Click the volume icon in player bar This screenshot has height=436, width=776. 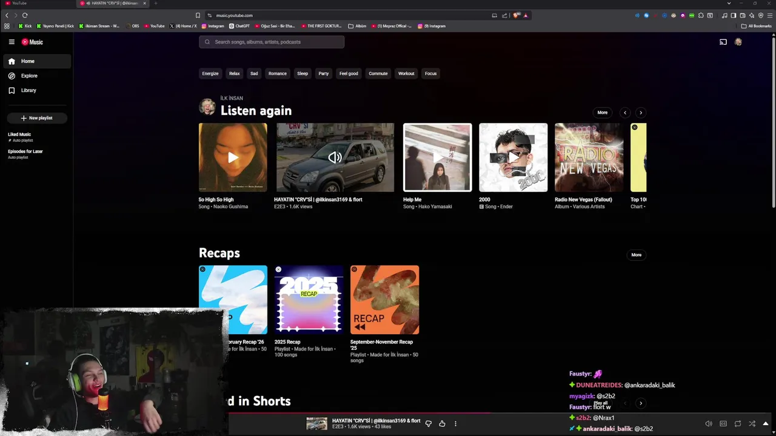[x=709, y=424]
